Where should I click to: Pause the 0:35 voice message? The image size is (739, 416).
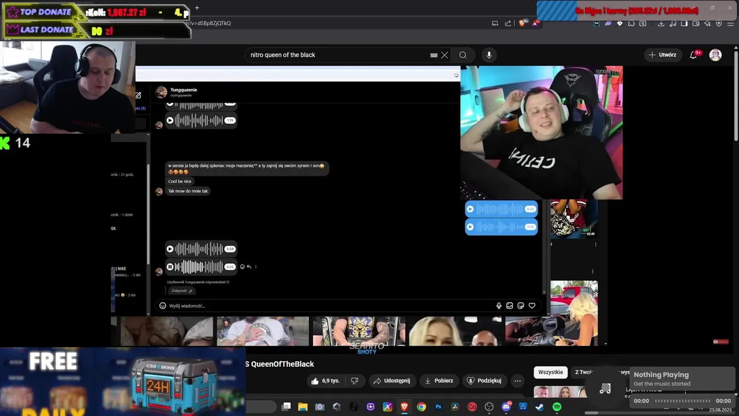170,266
